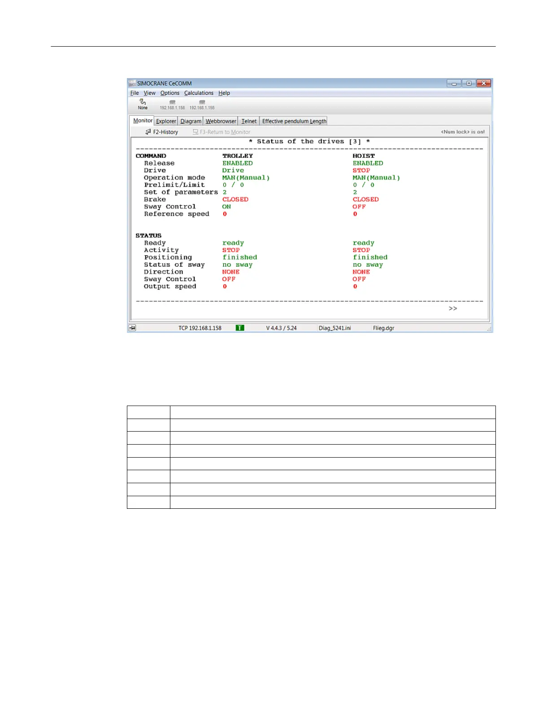Click the Trolley Direction NONE value

[x=231, y=272]
